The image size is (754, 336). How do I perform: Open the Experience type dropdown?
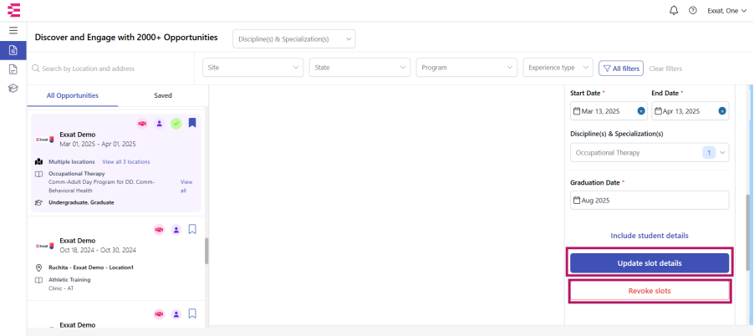pos(558,68)
